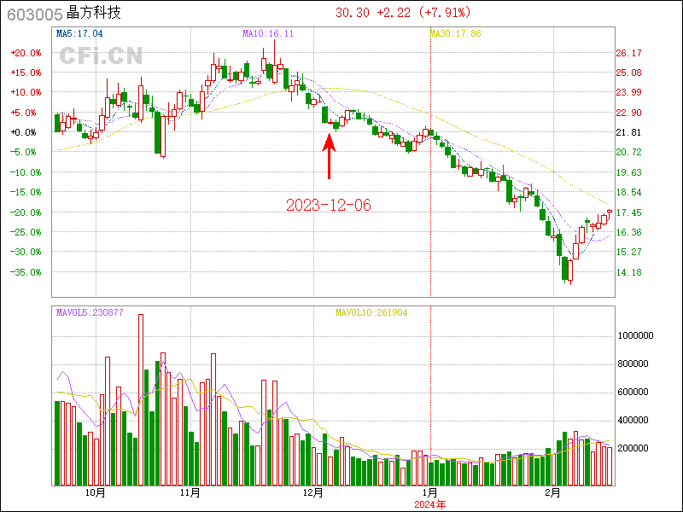The height and width of the screenshot is (512, 683).
Task: Select the 22.90 price axis value
Action: (628, 113)
